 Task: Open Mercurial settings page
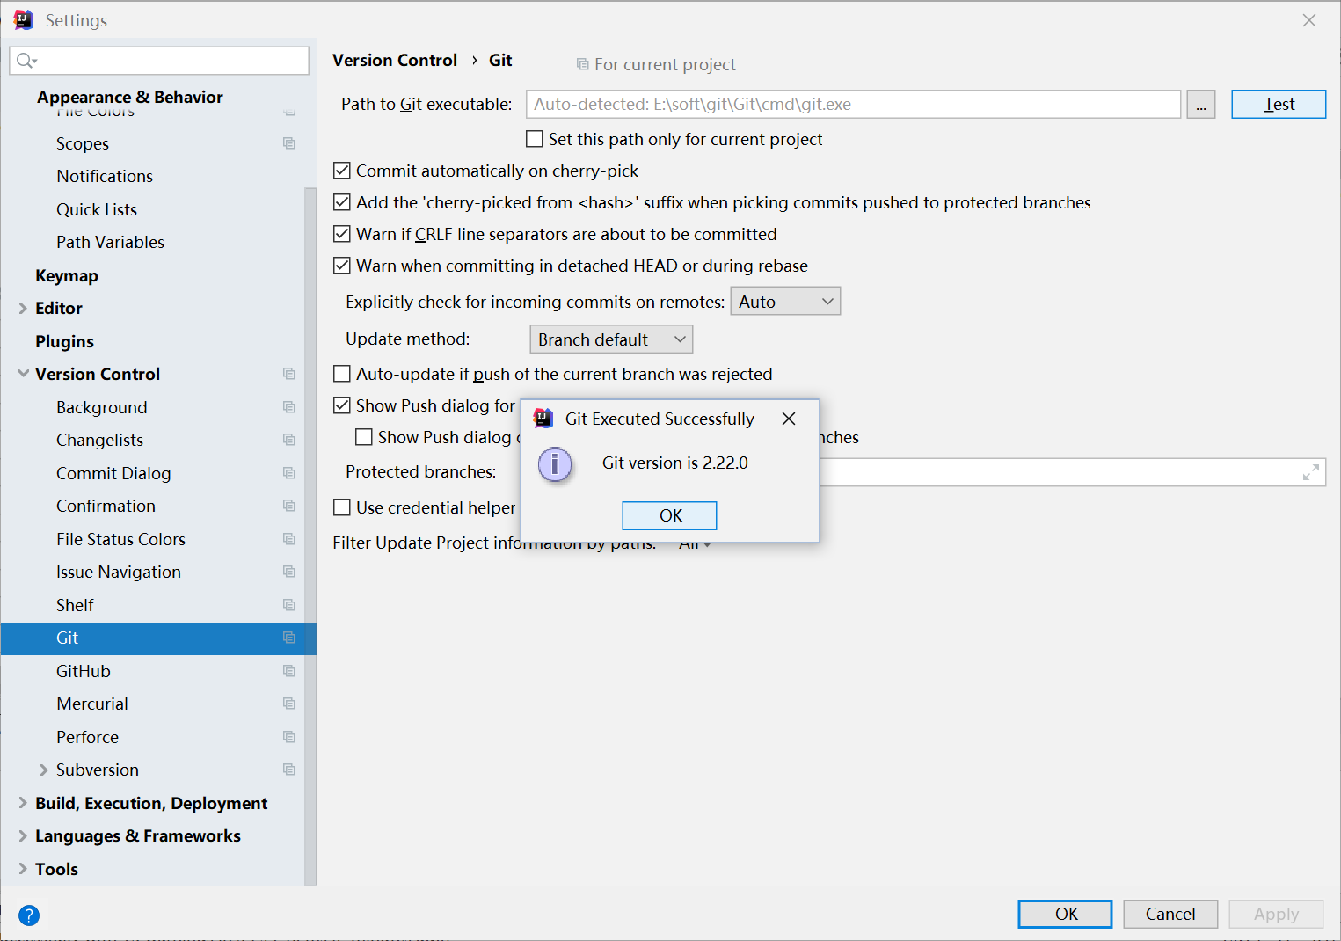pyautogui.click(x=92, y=704)
